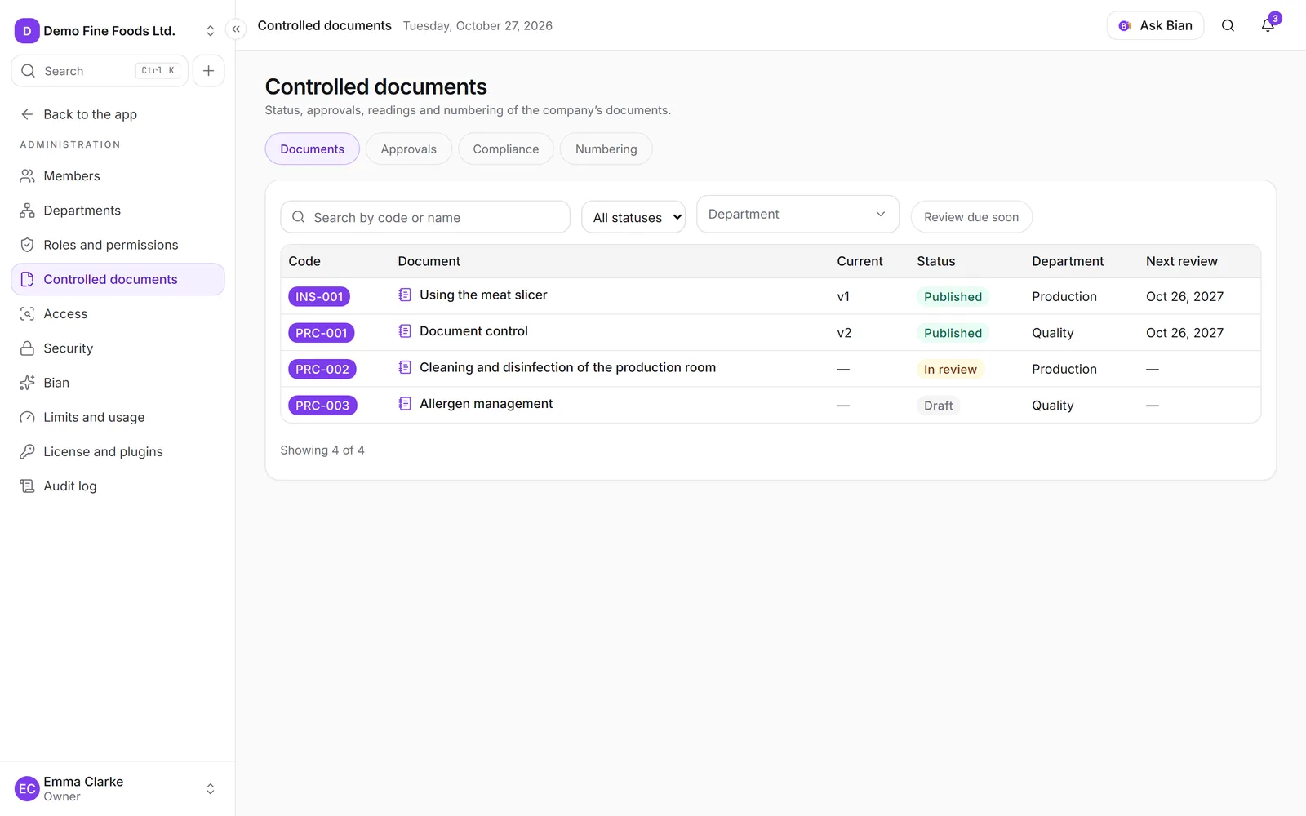This screenshot has height=816, width=1306.
Task: Toggle the Review due soon filter
Action: point(971,217)
